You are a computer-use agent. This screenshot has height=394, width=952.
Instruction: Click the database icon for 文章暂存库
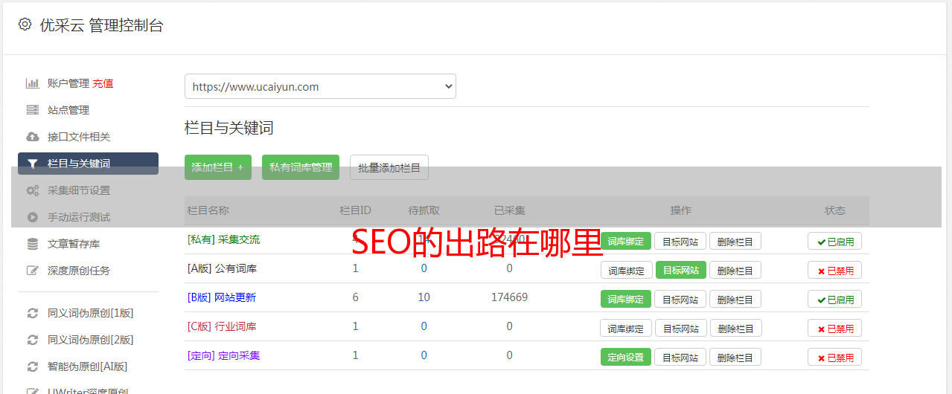[x=32, y=244]
